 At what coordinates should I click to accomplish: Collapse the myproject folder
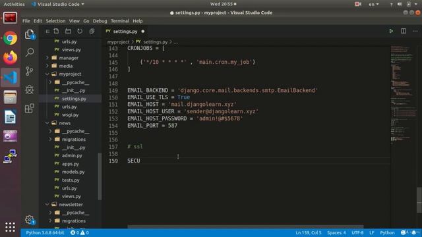(70, 74)
